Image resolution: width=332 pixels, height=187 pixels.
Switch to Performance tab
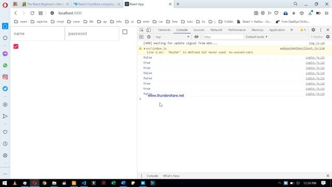[x=237, y=30]
